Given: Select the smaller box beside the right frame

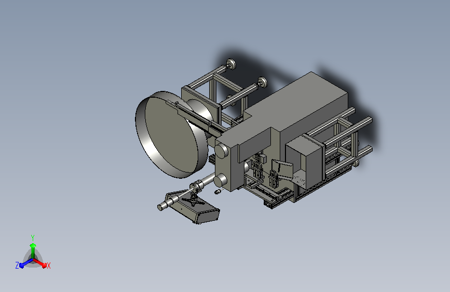Looking at the screenshot, I should (x=305, y=162).
